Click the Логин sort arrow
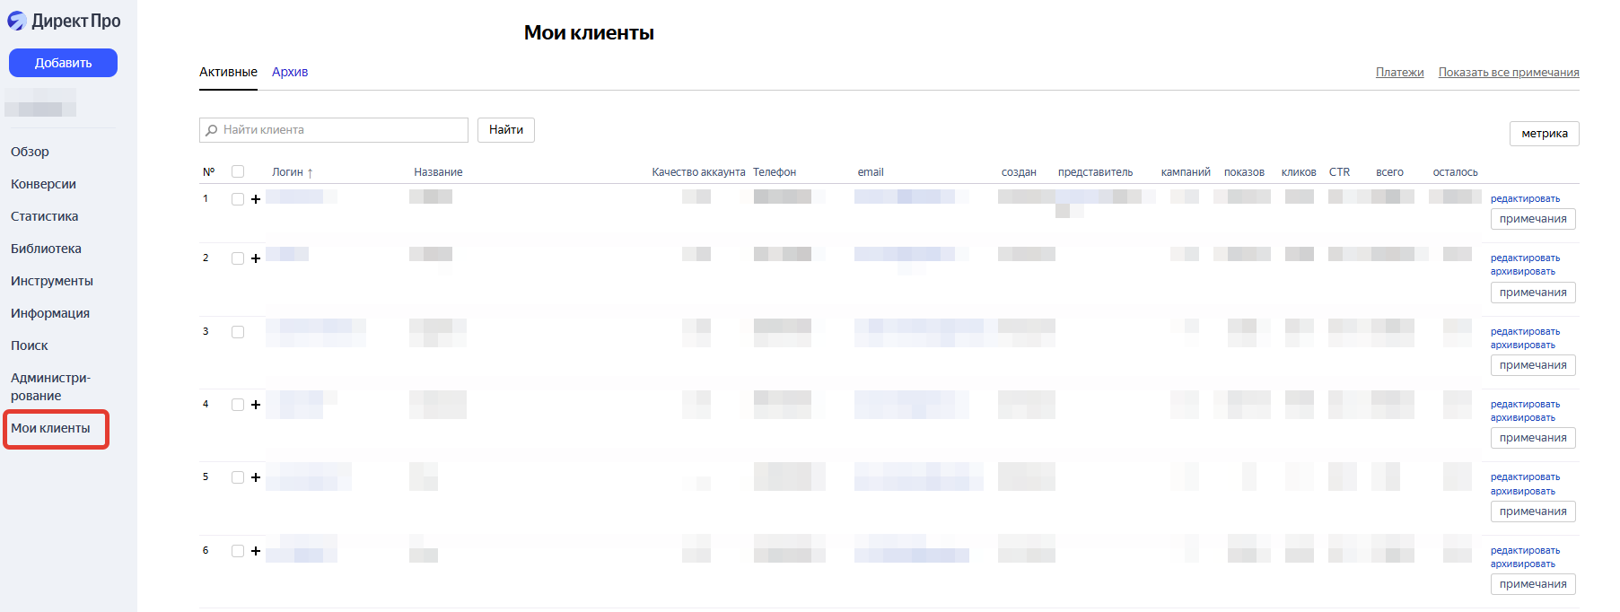 tap(310, 173)
